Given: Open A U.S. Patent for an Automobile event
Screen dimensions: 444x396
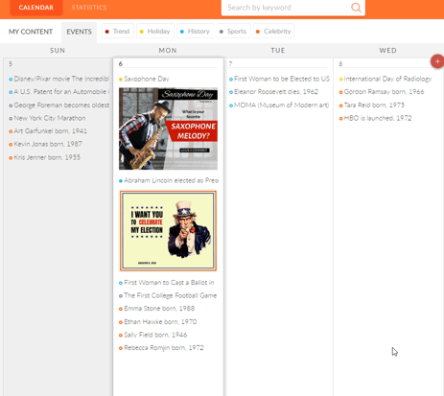Looking at the screenshot, I should pos(58,92).
